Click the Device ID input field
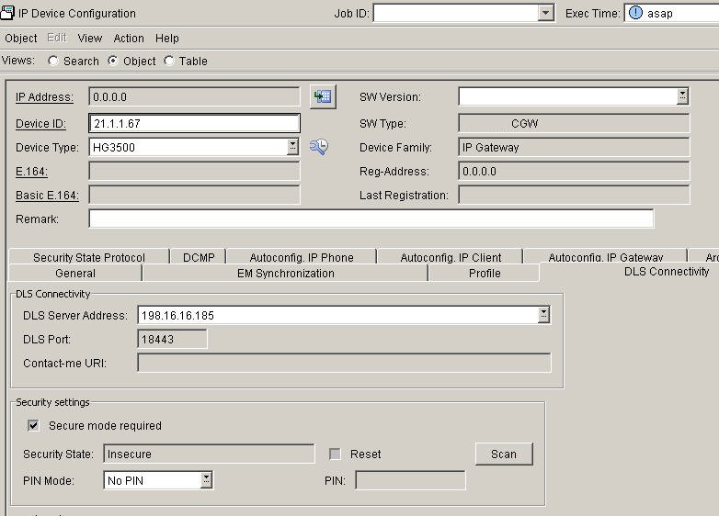The height and width of the screenshot is (516, 719). [194, 123]
